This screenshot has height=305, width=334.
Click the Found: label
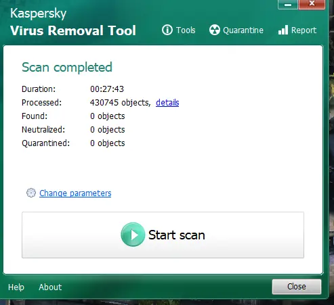click(x=35, y=116)
